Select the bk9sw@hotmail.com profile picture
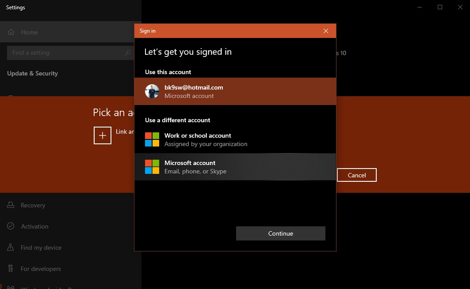Image resolution: width=470 pixels, height=289 pixels. point(152,91)
